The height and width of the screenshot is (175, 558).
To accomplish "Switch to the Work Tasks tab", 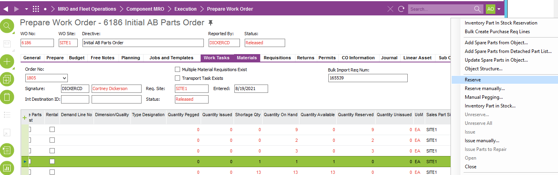I will (x=217, y=58).
